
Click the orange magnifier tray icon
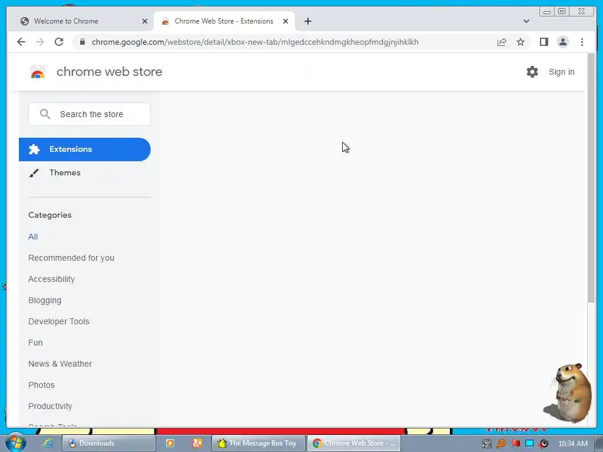pyautogui.click(x=501, y=444)
